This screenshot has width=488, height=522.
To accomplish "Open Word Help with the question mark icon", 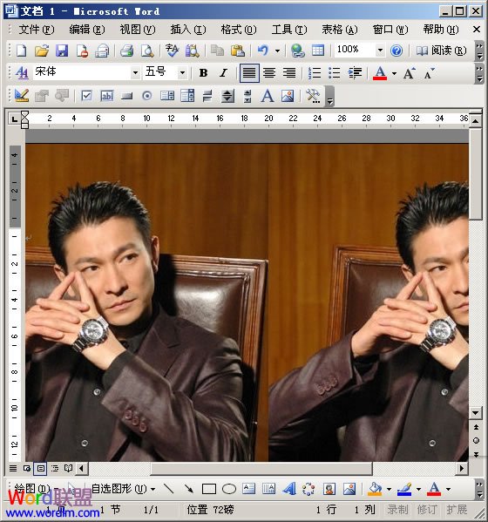I will coord(396,51).
